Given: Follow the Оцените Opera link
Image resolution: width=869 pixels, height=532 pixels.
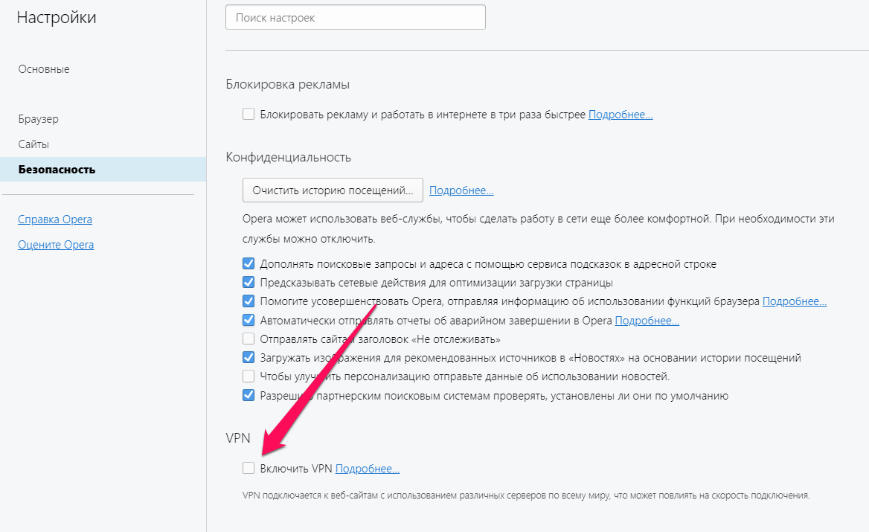Looking at the screenshot, I should 56,245.
